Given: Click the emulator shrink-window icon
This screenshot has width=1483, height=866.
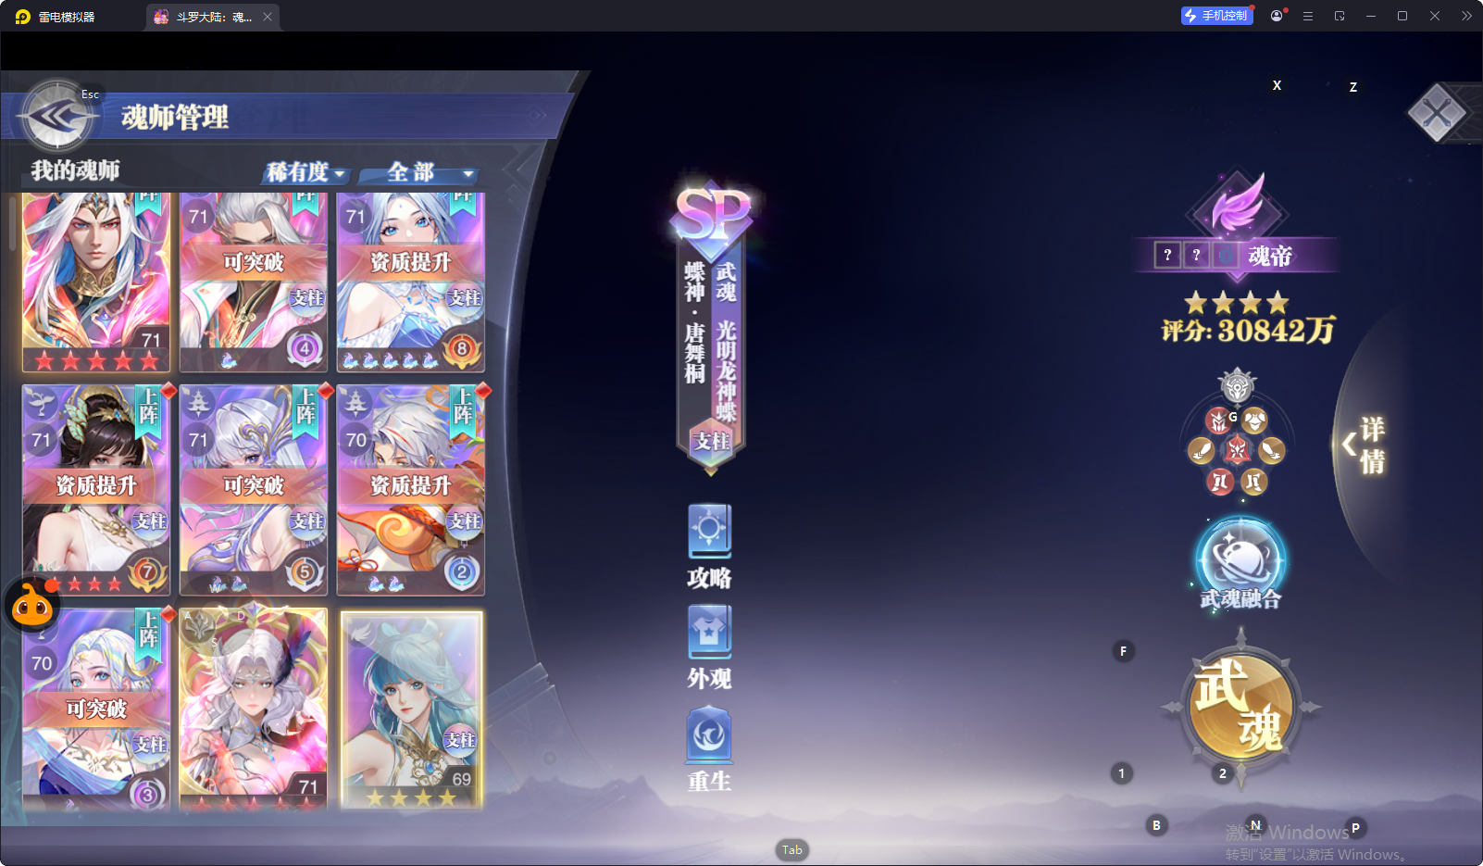Looking at the screenshot, I should tap(1340, 16).
